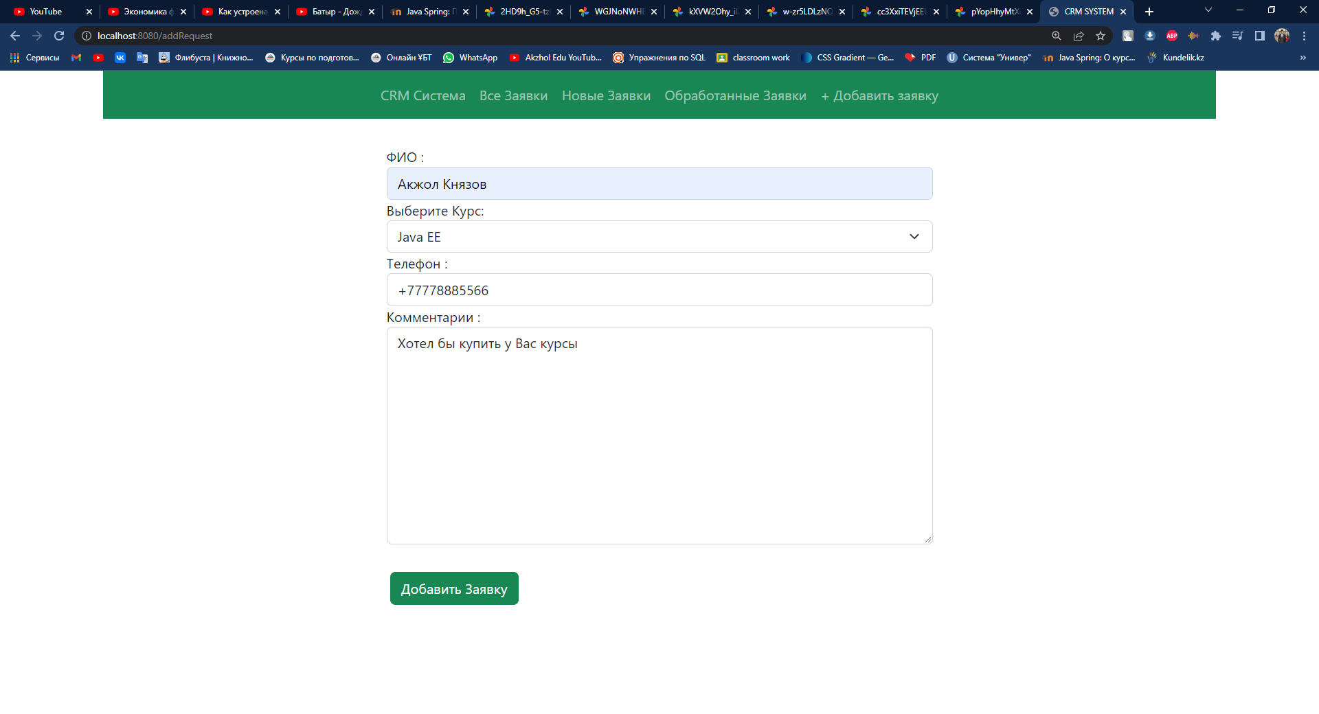This screenshot has width=1319, height=714.
Task: Click the CRM Система brand link
Action: point(423,96)
